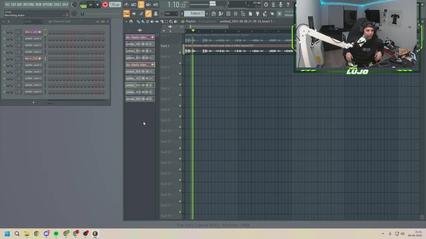This screenshot has width=426, height=239.
Task: Click the tempo field showing 130.000
Action: 115,5
